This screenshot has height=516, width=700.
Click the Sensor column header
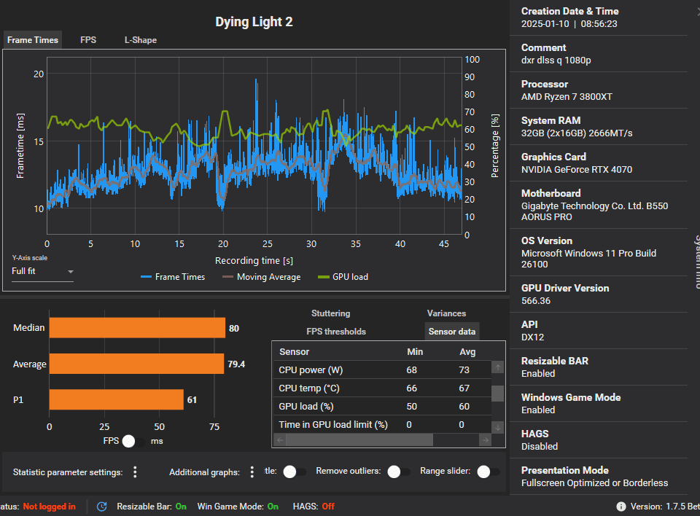point(294,352)
